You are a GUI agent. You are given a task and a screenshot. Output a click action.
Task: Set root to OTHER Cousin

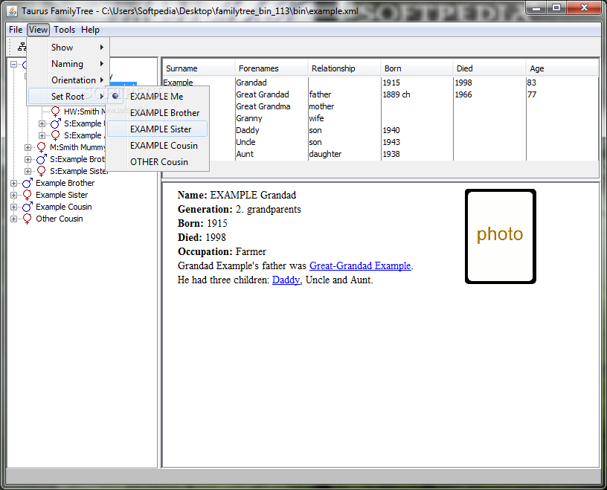tap(157, 162)
